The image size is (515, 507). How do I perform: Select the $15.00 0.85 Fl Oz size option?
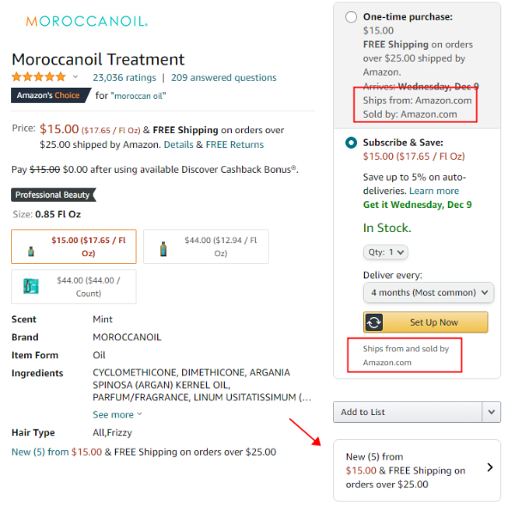73,247
